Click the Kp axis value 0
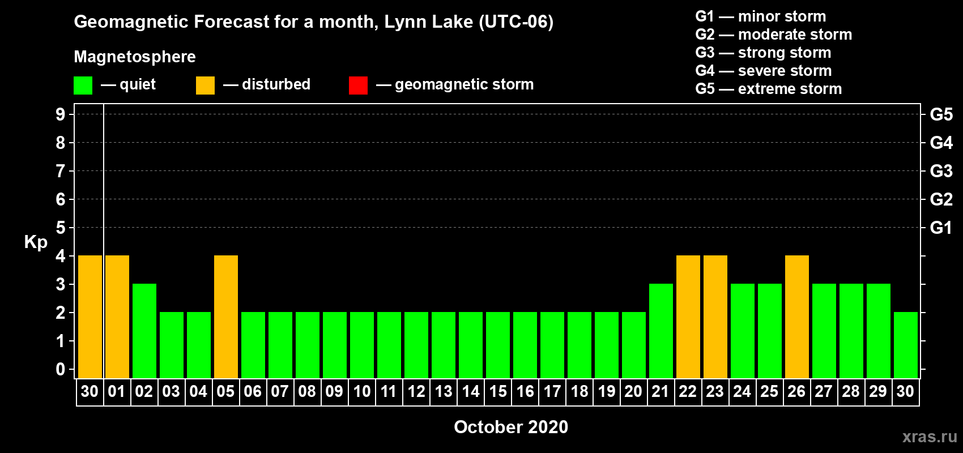 61,369
